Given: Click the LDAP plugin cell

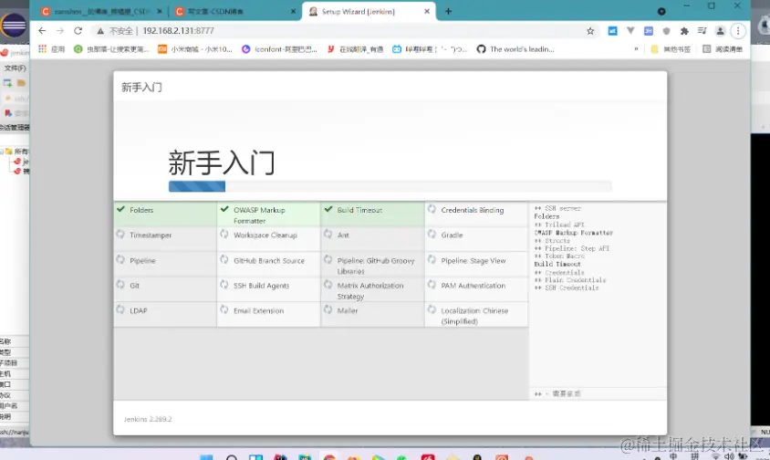Looking at the screenshot, I should click(x=165, y=315).
